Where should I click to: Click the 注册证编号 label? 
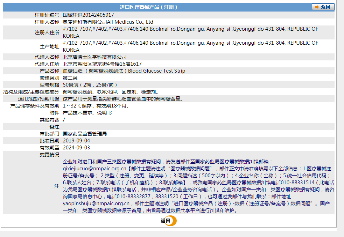[x=47, y=15]
